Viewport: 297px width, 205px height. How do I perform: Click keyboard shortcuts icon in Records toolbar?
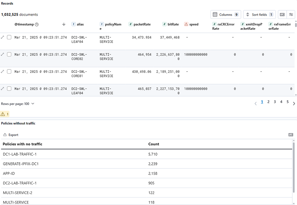click(x=282, y=15)
